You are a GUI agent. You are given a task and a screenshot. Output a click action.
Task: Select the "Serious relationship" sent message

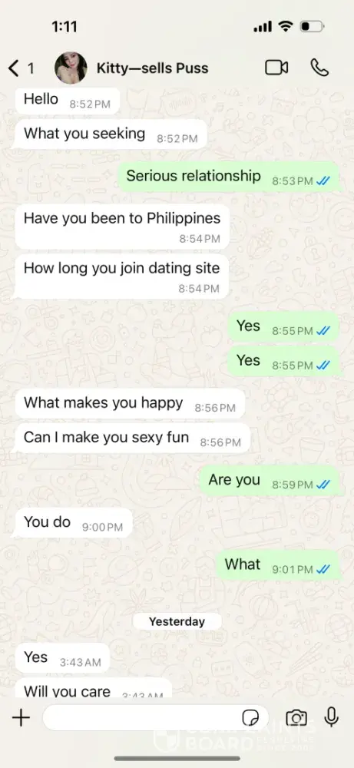tap(229, 177)
